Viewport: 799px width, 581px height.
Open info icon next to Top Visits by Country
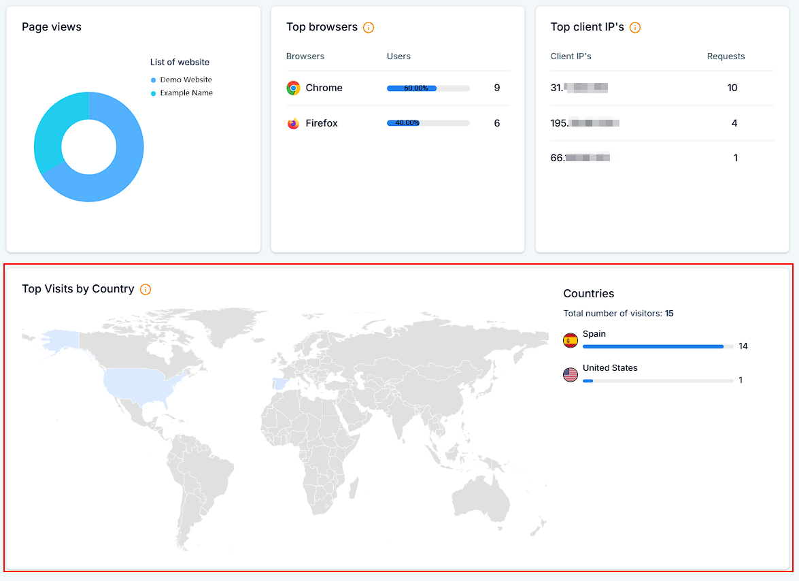(146, 289)
